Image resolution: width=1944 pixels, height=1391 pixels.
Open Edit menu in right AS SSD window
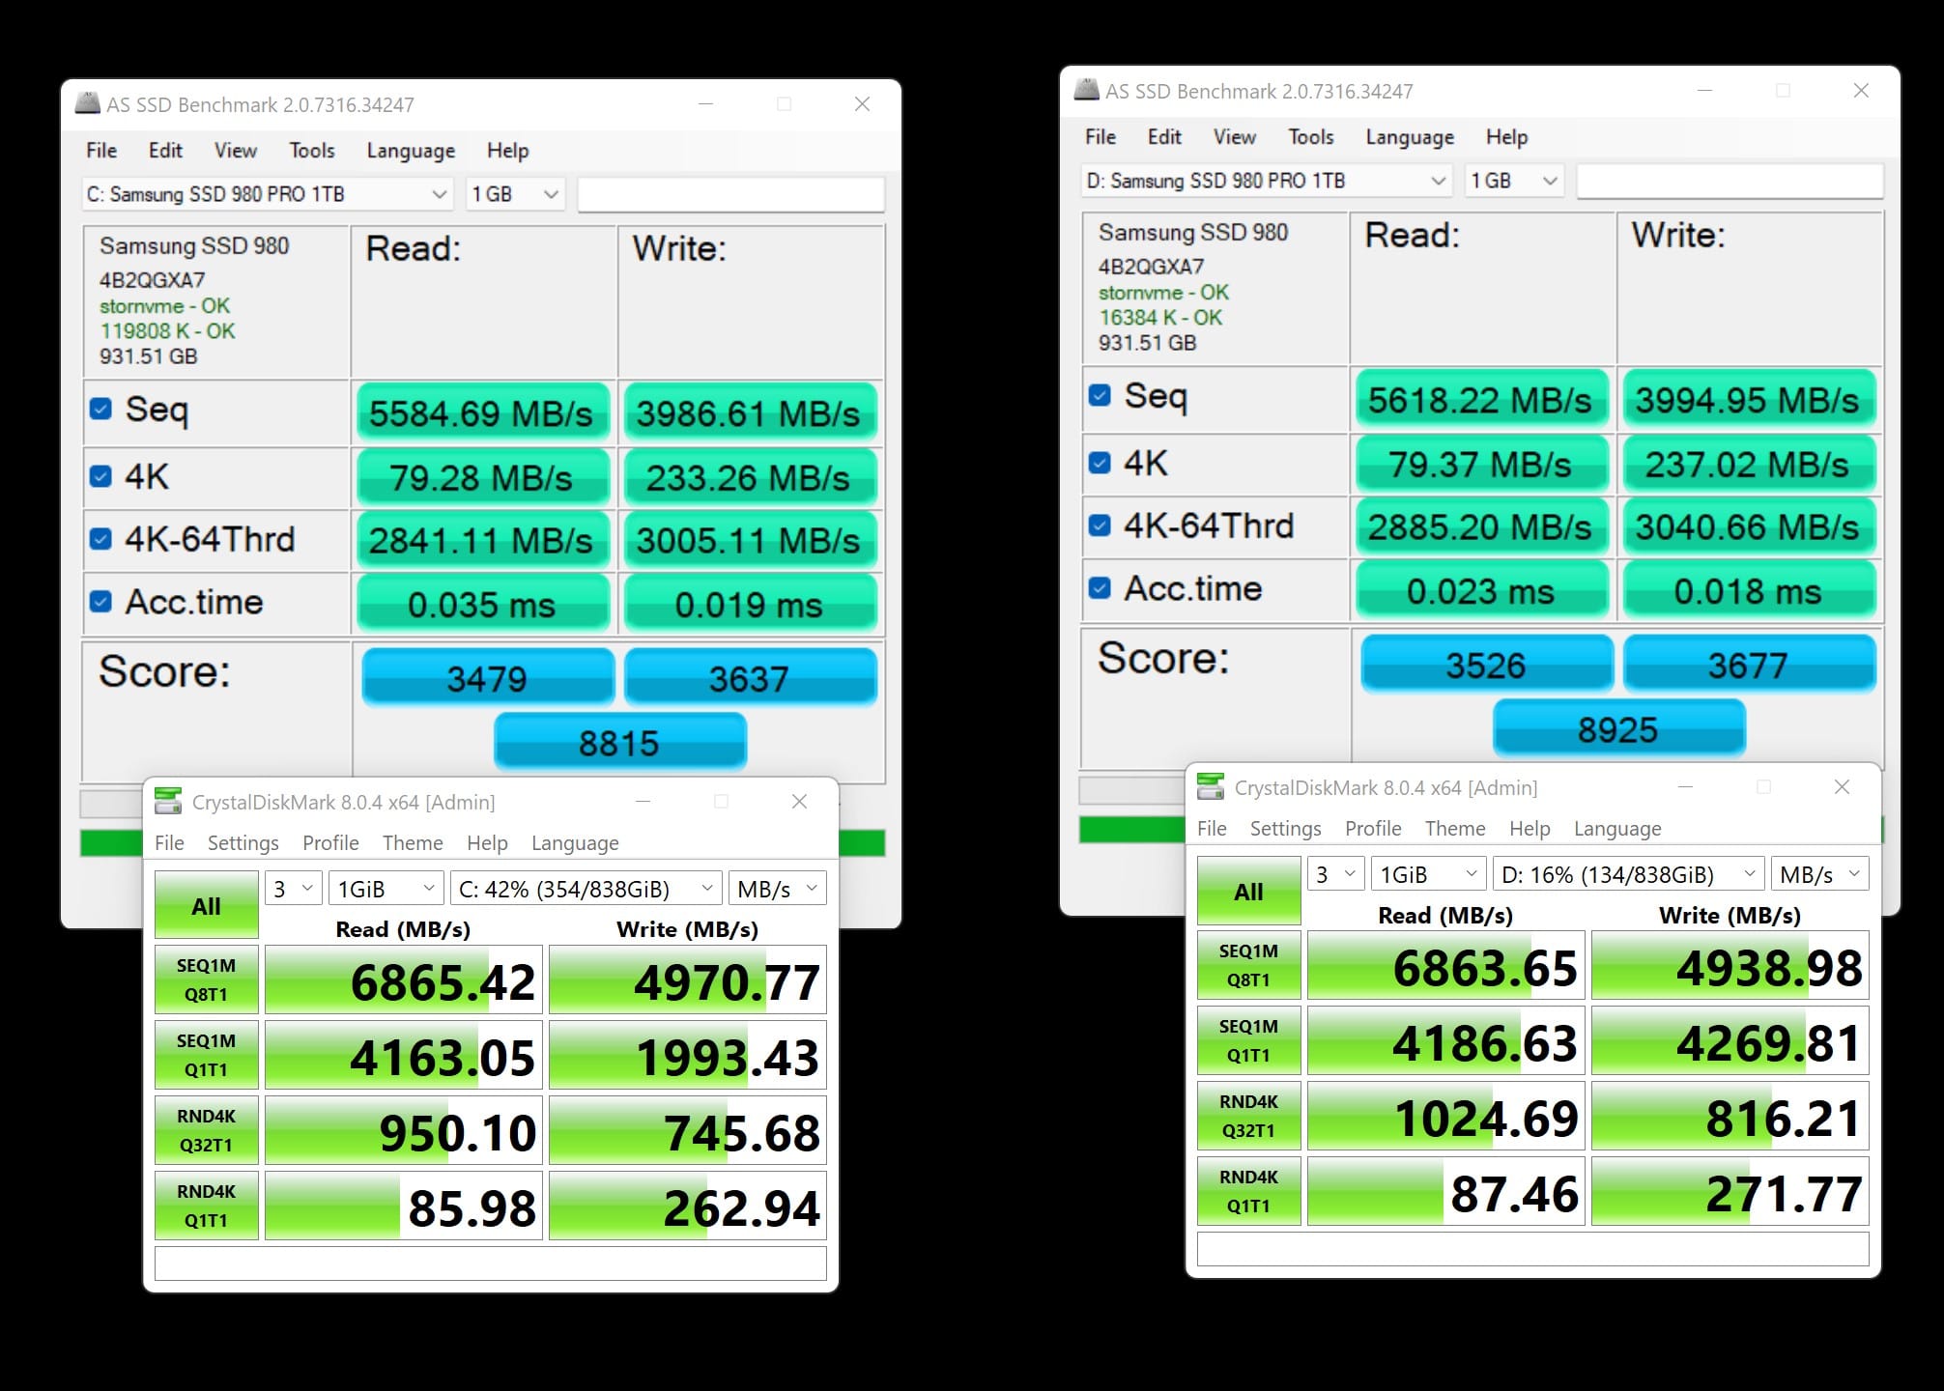tap(1164, 137)
